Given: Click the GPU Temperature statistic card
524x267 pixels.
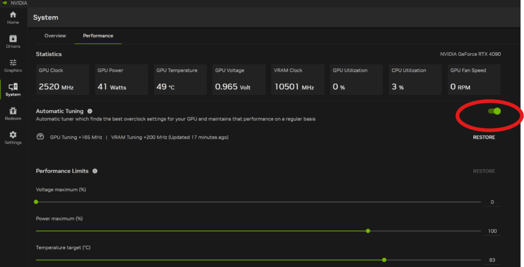Looking at the screenshot, I should tap(180, 80).
